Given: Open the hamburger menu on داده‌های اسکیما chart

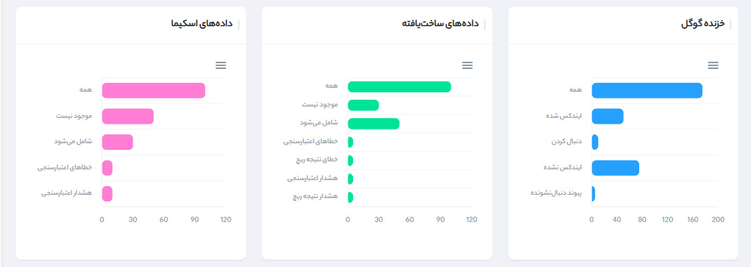Looking at the screenshot, I should click(x=221, y=65).
